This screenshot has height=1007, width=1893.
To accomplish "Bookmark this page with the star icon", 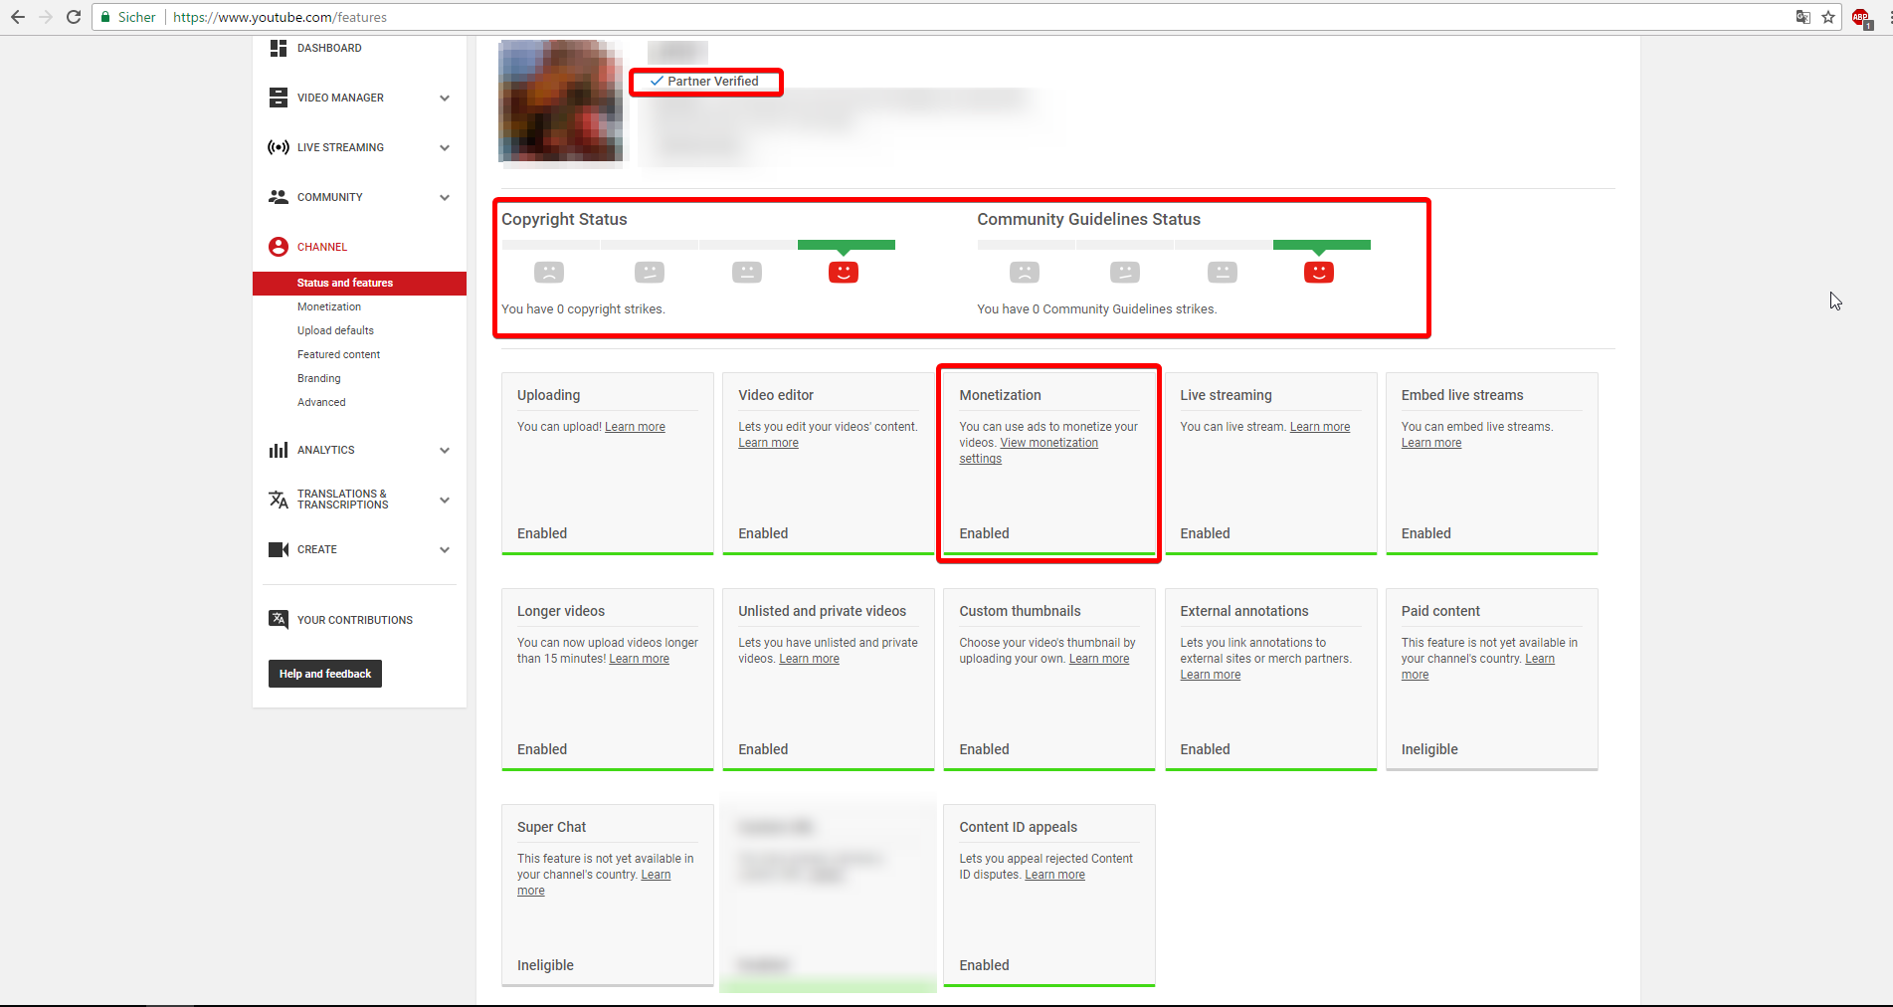I will [x=1828, y=17].
